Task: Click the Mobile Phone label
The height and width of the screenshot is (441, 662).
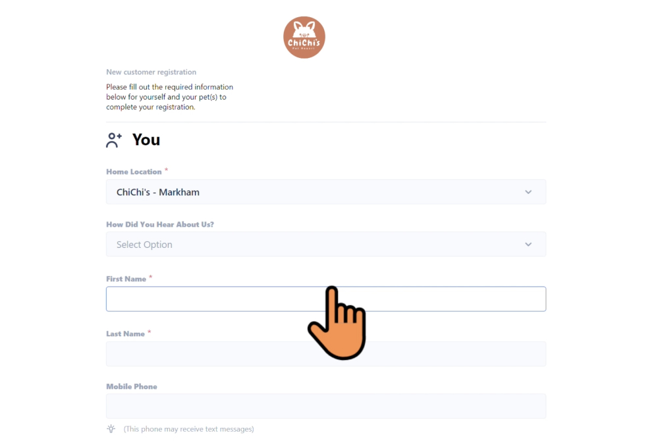Action: 132,387
